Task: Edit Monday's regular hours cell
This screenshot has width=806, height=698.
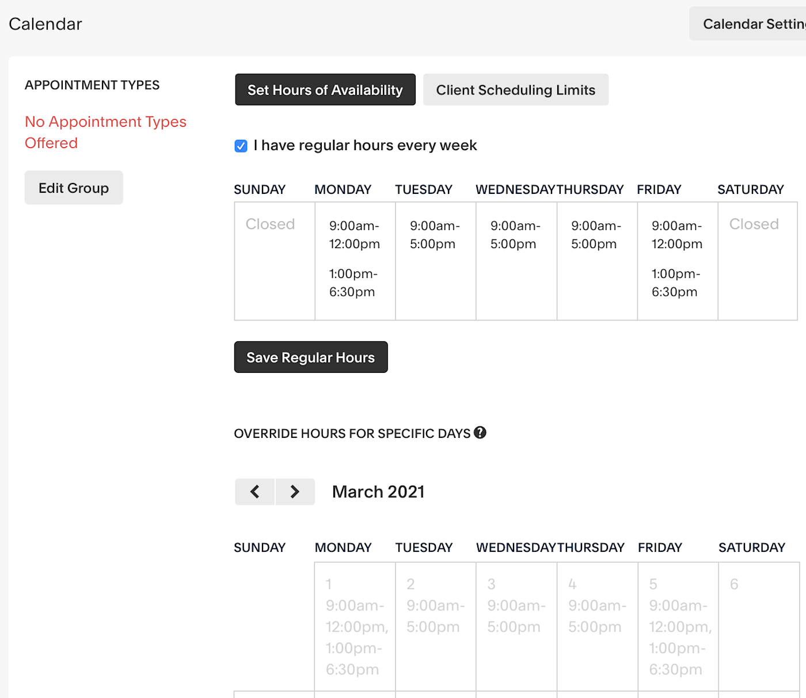Action: point(355,261)
